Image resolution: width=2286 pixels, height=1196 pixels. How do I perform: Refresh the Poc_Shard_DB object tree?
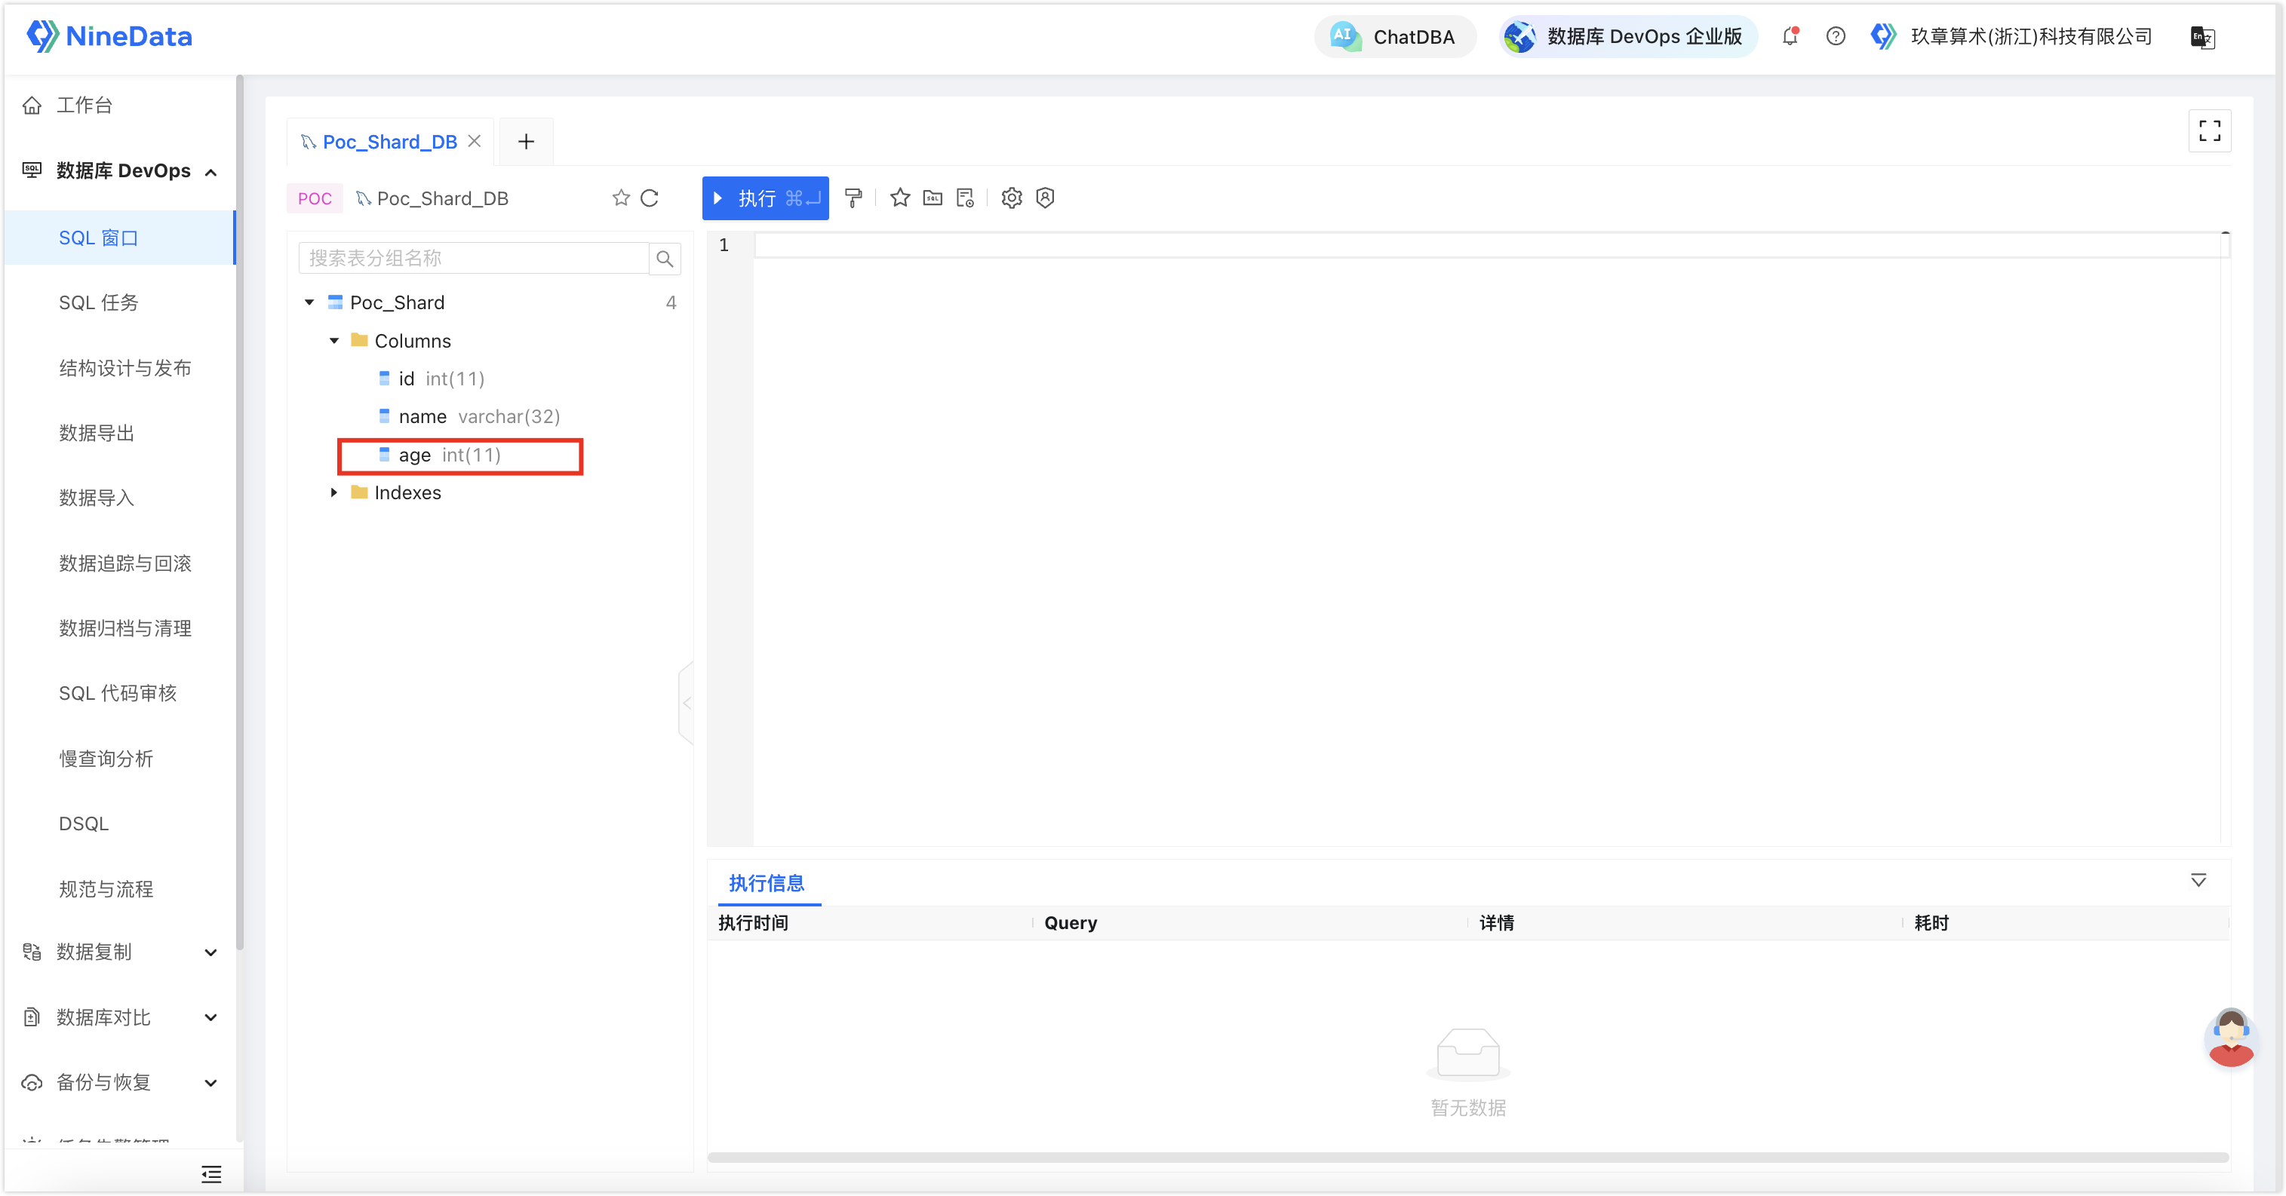650,198
